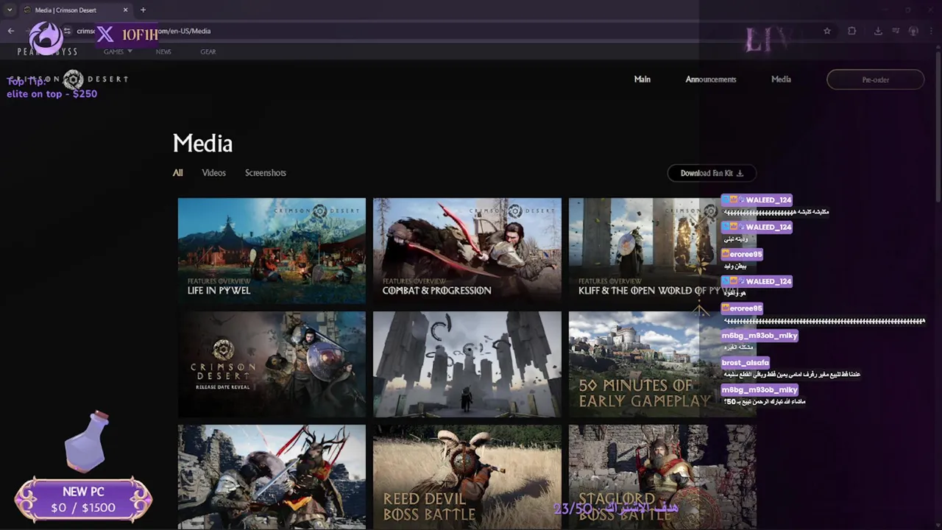Open the browser downloads icon
This screenshot has height=530, width=942.
click(878, 31)
